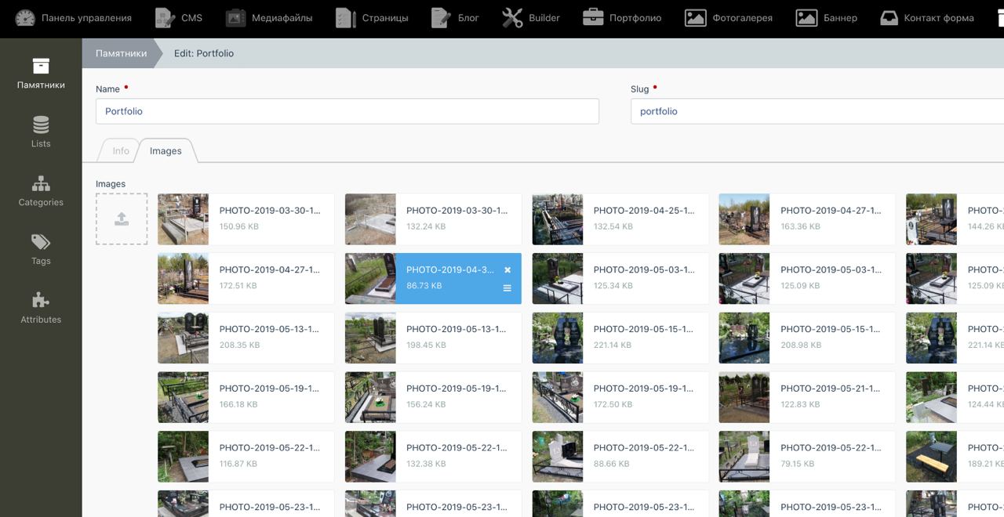Open Tags in the left sidebar
1004x517 pixels.
coord(41,249)
